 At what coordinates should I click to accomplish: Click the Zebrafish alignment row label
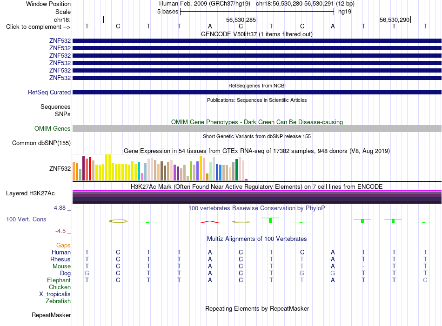pyautogui.click(x=58, y=301)
